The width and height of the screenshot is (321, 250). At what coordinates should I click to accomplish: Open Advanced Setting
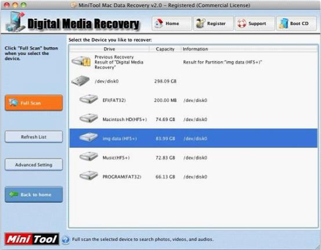pyautogui.click(x=34, y=165)
